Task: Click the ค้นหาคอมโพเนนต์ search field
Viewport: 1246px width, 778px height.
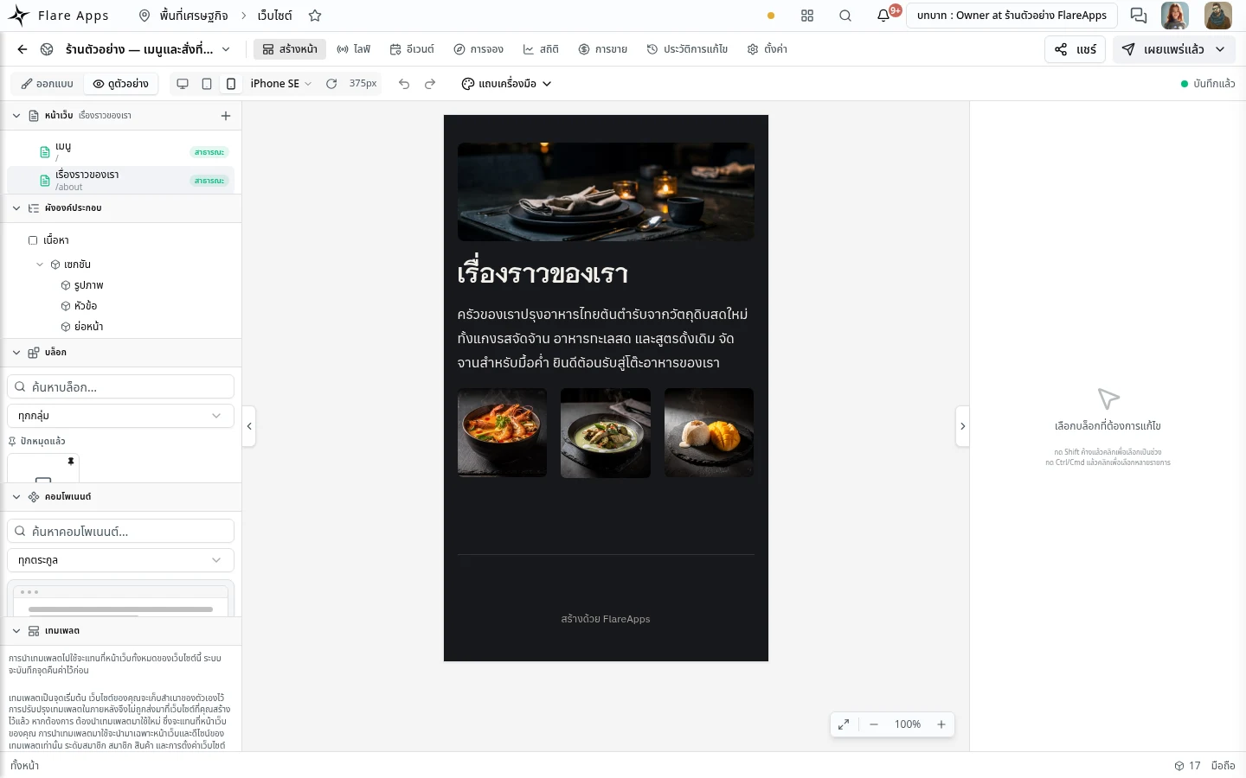Action: pyautogui.click(x=120, y=531)
